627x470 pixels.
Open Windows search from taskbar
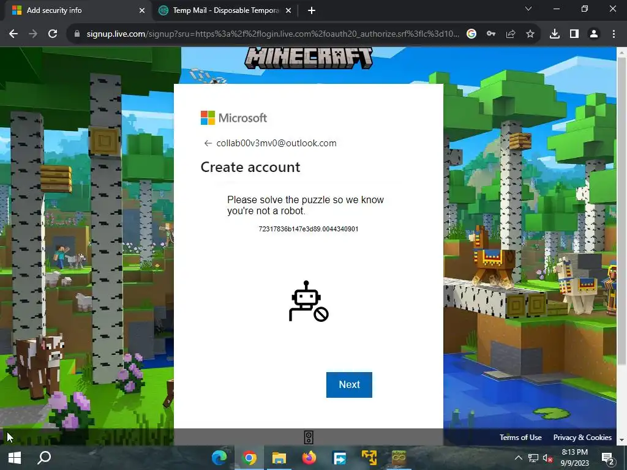[x=44, y=458]
